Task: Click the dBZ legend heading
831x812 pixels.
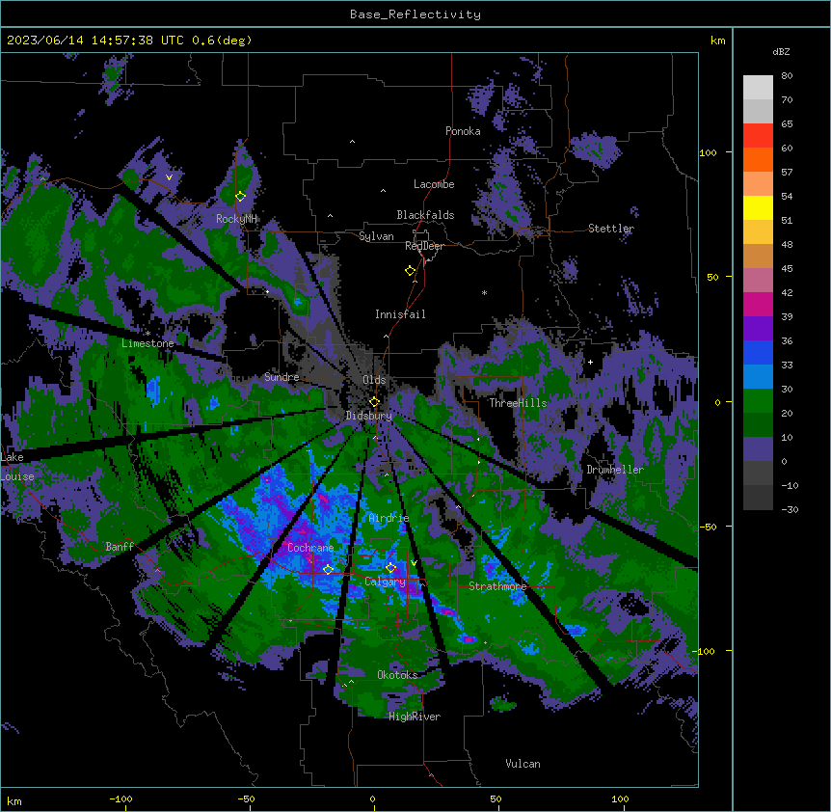Action: 781,52
